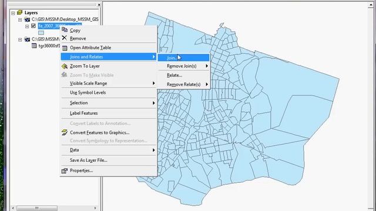
Task: Click the Layers data frame label
Action: tap(31, 13)
